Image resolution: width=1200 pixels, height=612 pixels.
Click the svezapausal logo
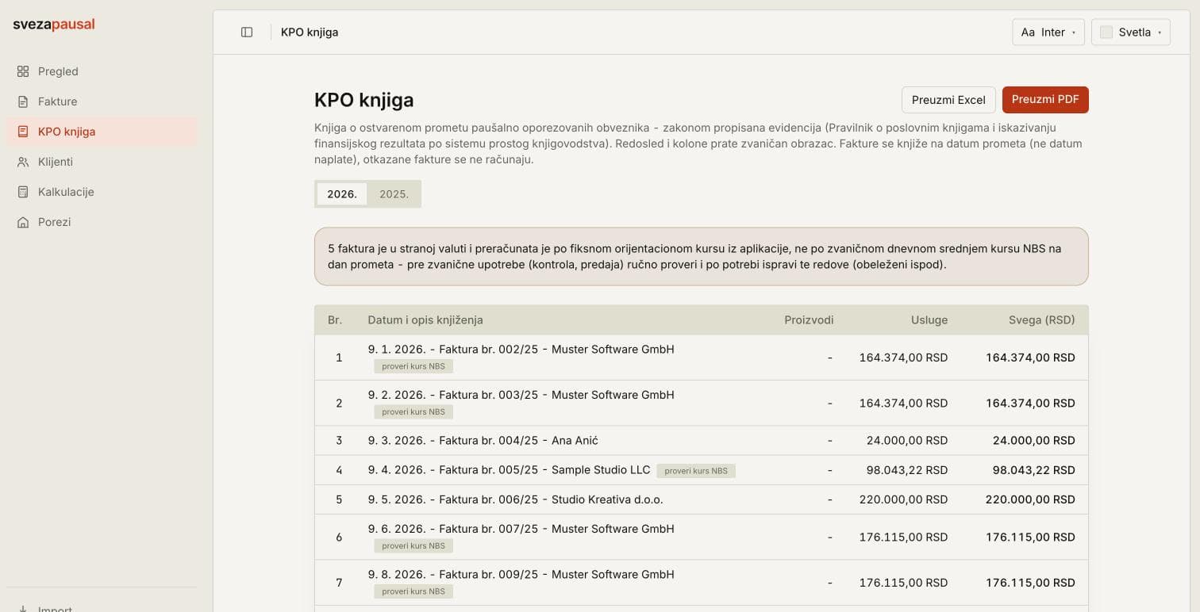[54, 25]
